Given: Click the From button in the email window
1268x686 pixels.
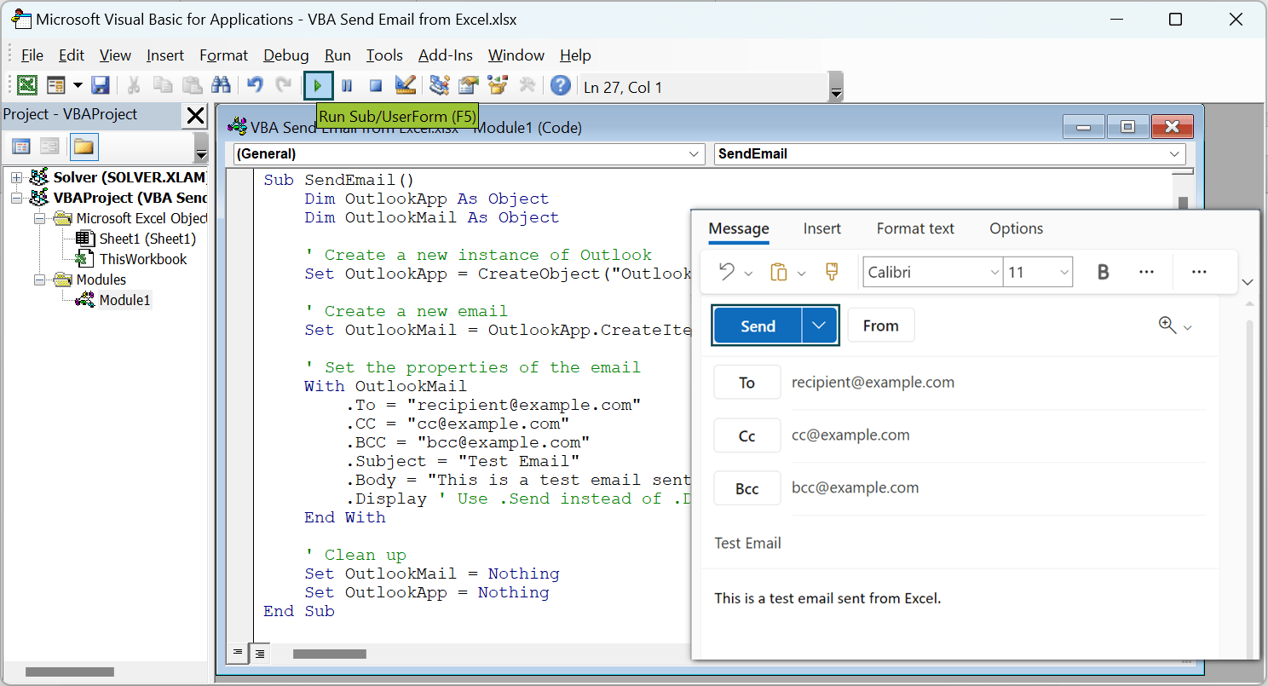Looking at the screenshot, I should point(881,325).
